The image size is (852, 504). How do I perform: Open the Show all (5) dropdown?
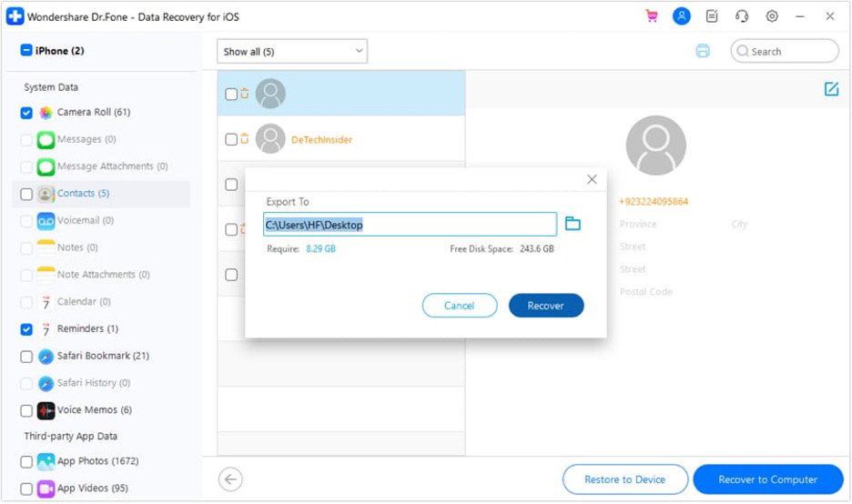292,51
